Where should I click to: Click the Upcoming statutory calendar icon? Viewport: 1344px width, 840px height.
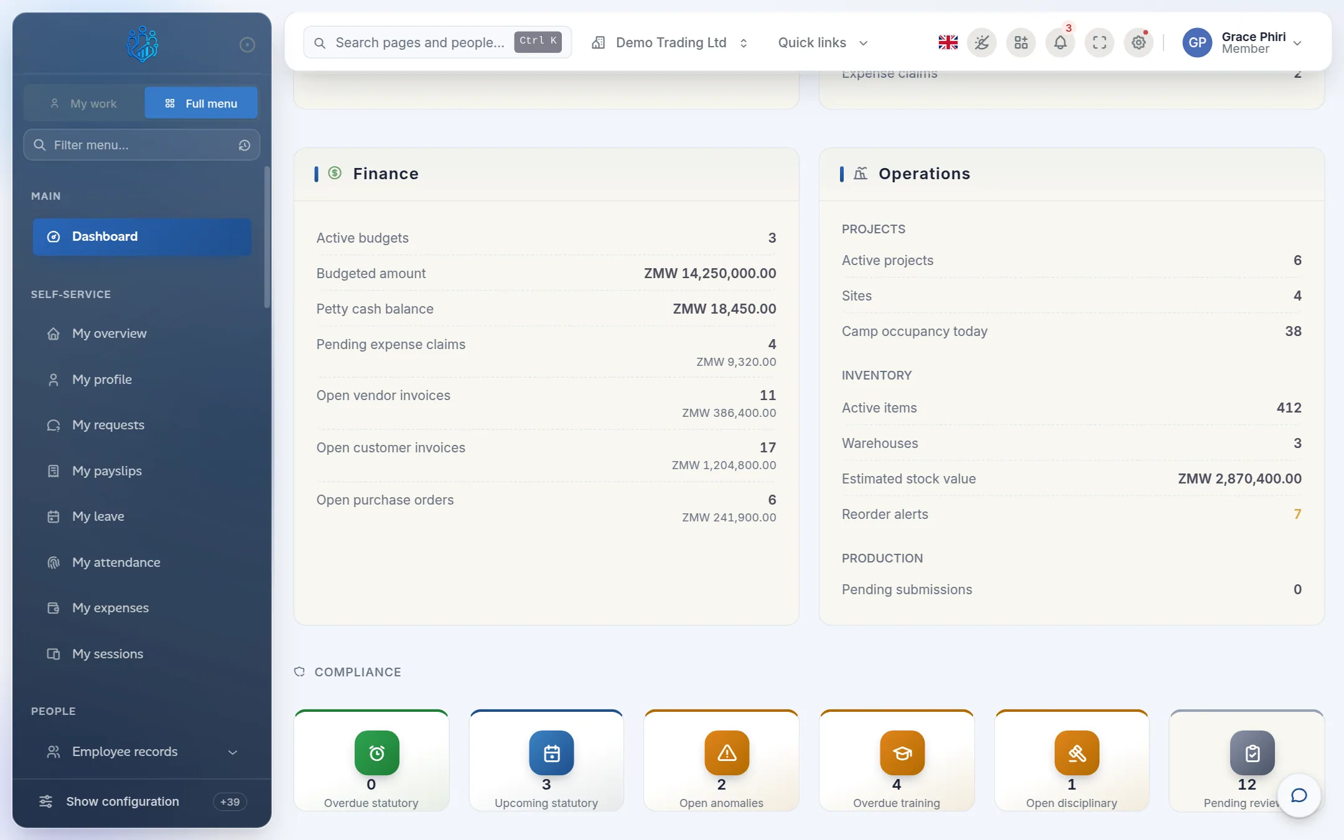click(x=551, y=753)
